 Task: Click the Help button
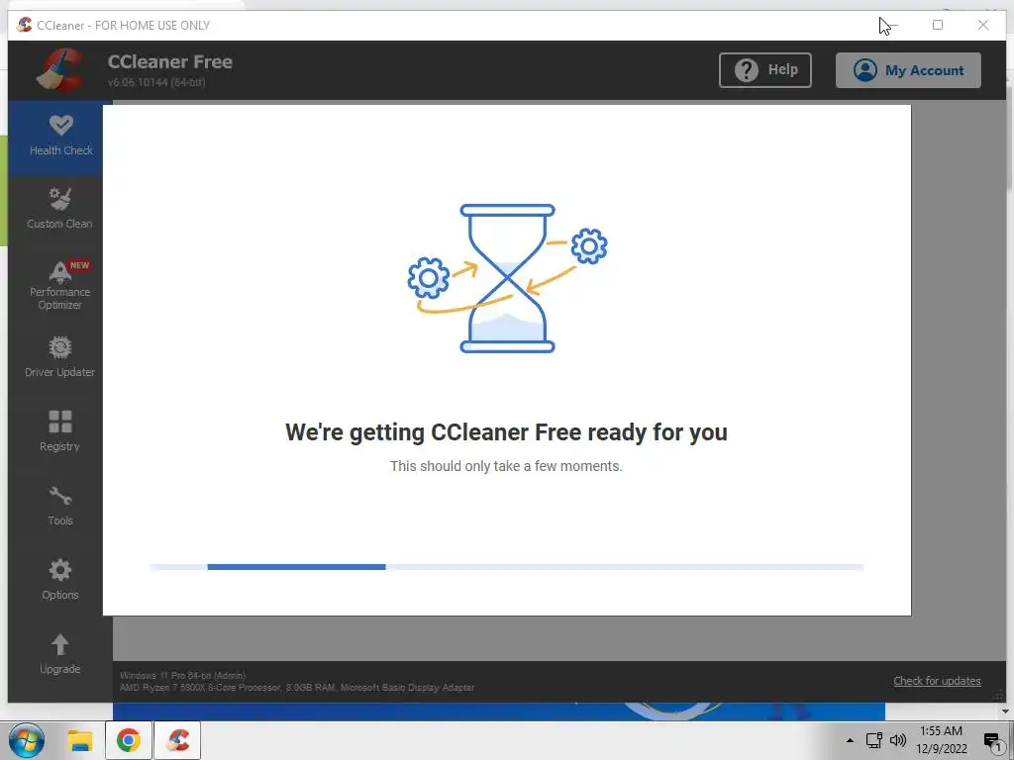point(765,70)
